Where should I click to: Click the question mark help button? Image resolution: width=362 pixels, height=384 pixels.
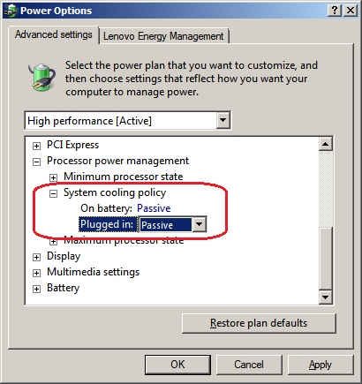tap(335, 11)
